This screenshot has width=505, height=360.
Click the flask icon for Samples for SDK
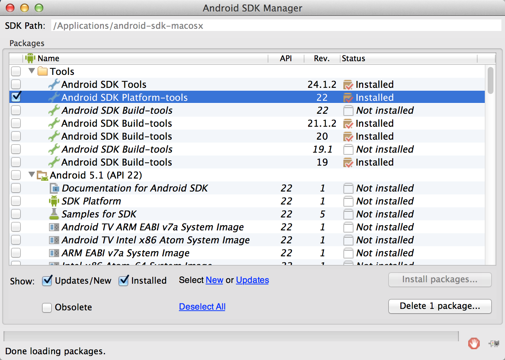pos(54,214)
